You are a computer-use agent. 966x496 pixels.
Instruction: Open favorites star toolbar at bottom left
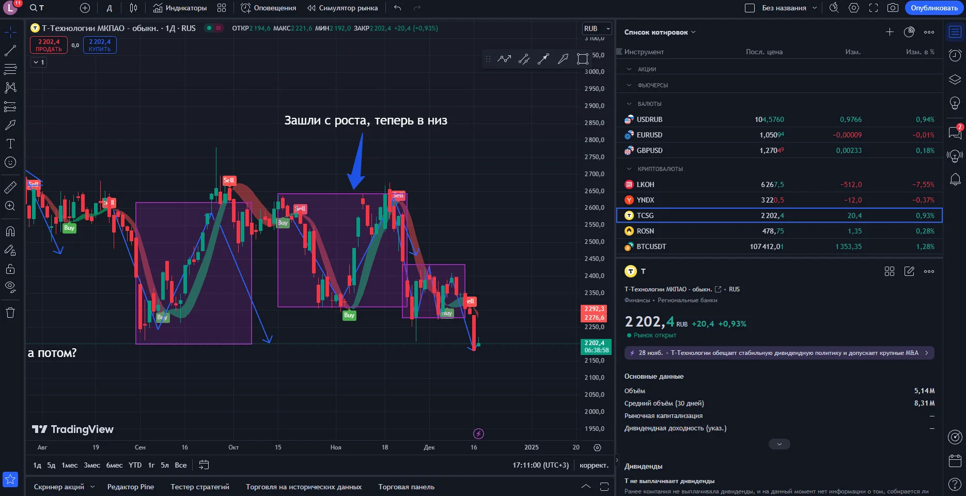10,479
